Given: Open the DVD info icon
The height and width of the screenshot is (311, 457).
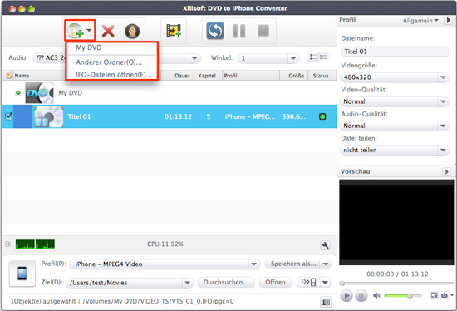Looking at the screenshot, I should 132,31.
